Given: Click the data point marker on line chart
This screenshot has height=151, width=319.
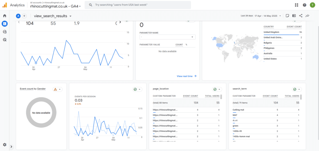Looking at the screenshot, I should (36, 63).
